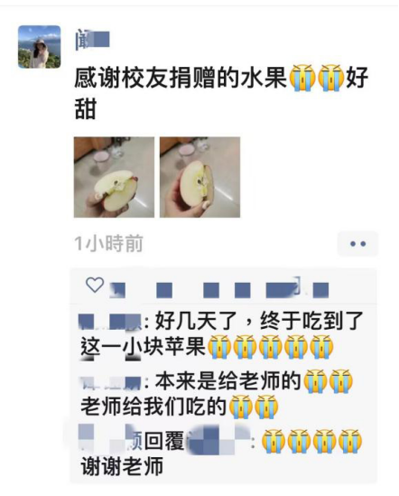Viewport: 399px width, 496px height.
Task: Tap first commenter's blurred name before 好几天了
Action: click(x=109, y=321)
